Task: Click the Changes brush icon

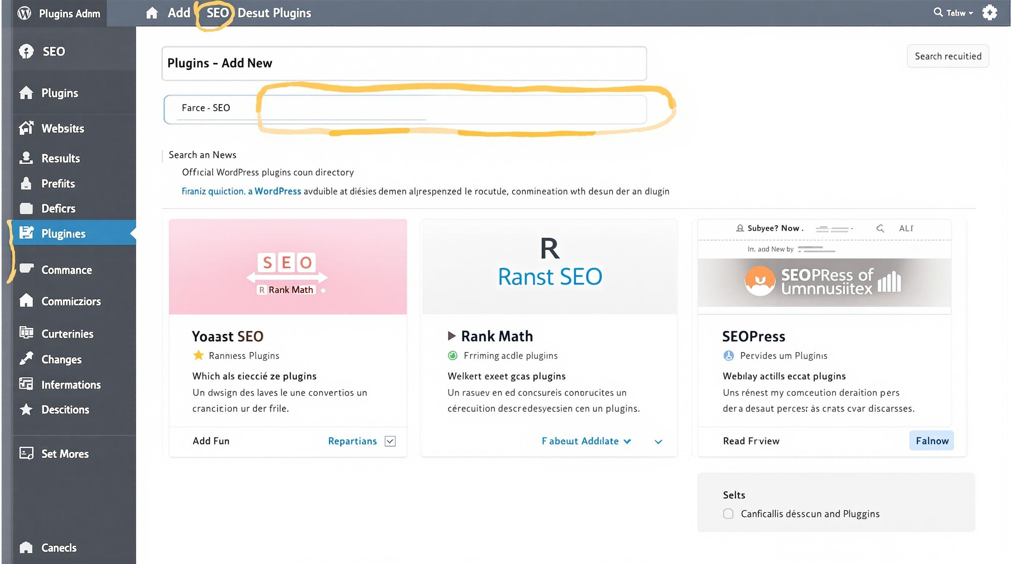Action: coord(26,358)
